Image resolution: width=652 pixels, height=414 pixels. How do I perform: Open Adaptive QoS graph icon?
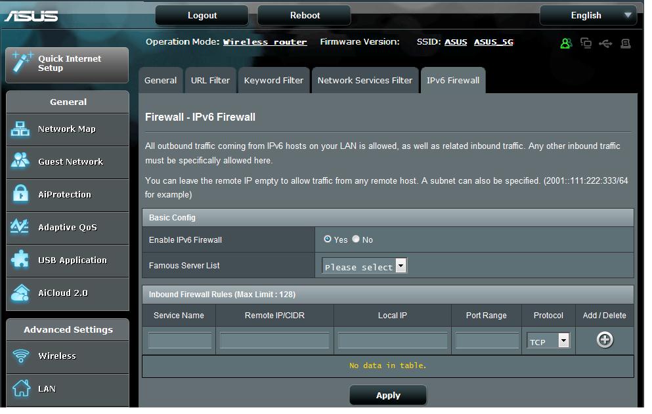[x=20, y=226]
